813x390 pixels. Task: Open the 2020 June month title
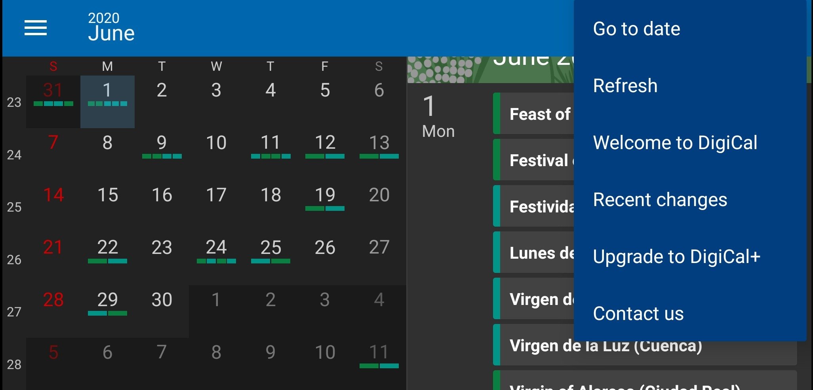pos(111,28)
